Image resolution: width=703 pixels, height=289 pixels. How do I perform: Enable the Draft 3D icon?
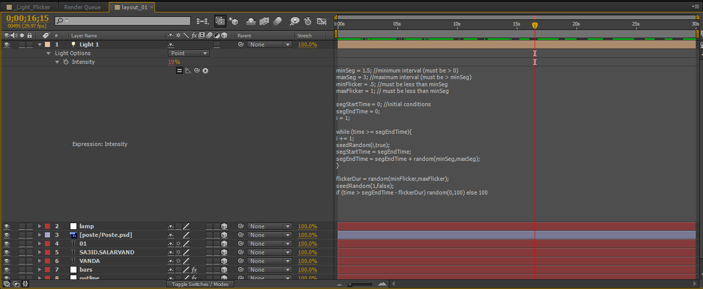(x=234, y=21)
